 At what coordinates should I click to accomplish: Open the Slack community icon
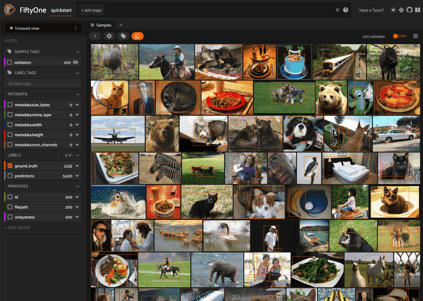(x=401, y=10)
